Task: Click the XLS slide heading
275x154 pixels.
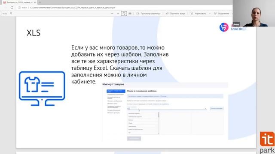Action: [x=34, y=33]
